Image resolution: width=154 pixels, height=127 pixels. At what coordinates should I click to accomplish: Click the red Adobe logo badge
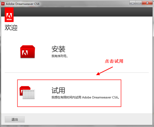tap(9, 15)
